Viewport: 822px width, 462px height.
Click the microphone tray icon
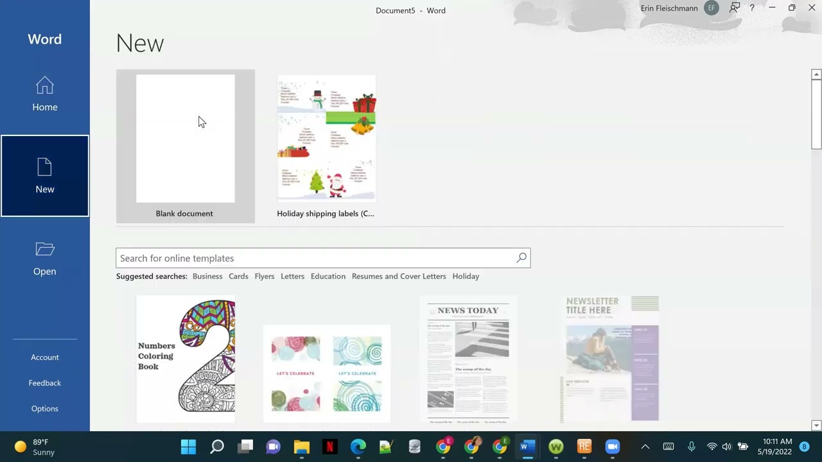[692, 447]
